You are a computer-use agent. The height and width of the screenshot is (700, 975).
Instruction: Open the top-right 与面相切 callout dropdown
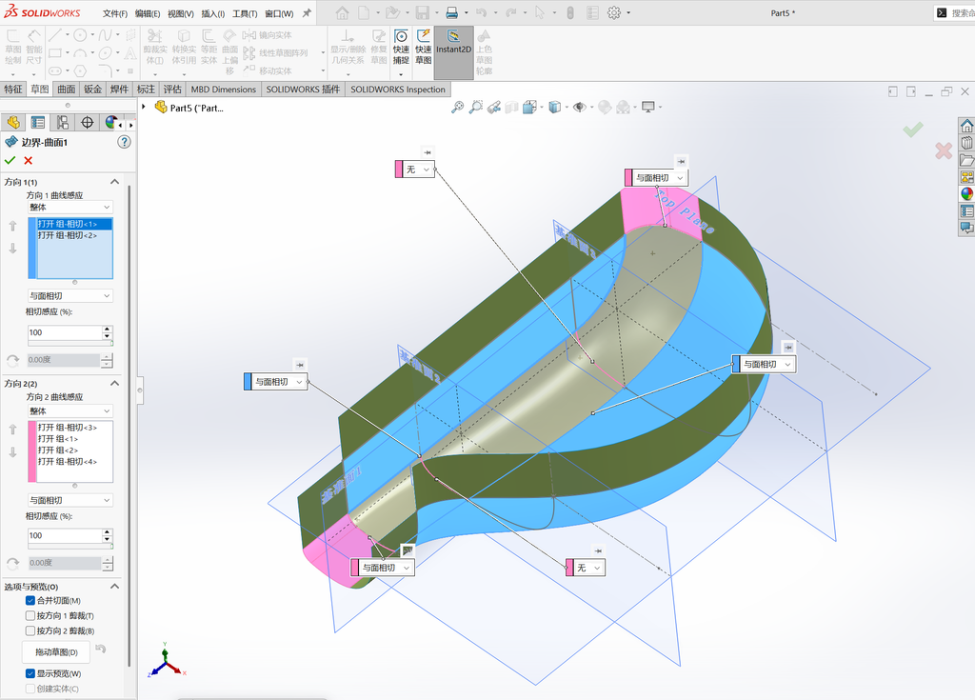click(680, 178)
